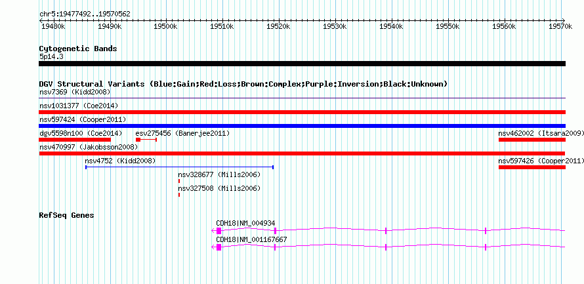The height and width of the screenshot is (284, 584).
Task: Select variant label esv275456 (Banerjee2011)
Action: click(x=182, y=133)
